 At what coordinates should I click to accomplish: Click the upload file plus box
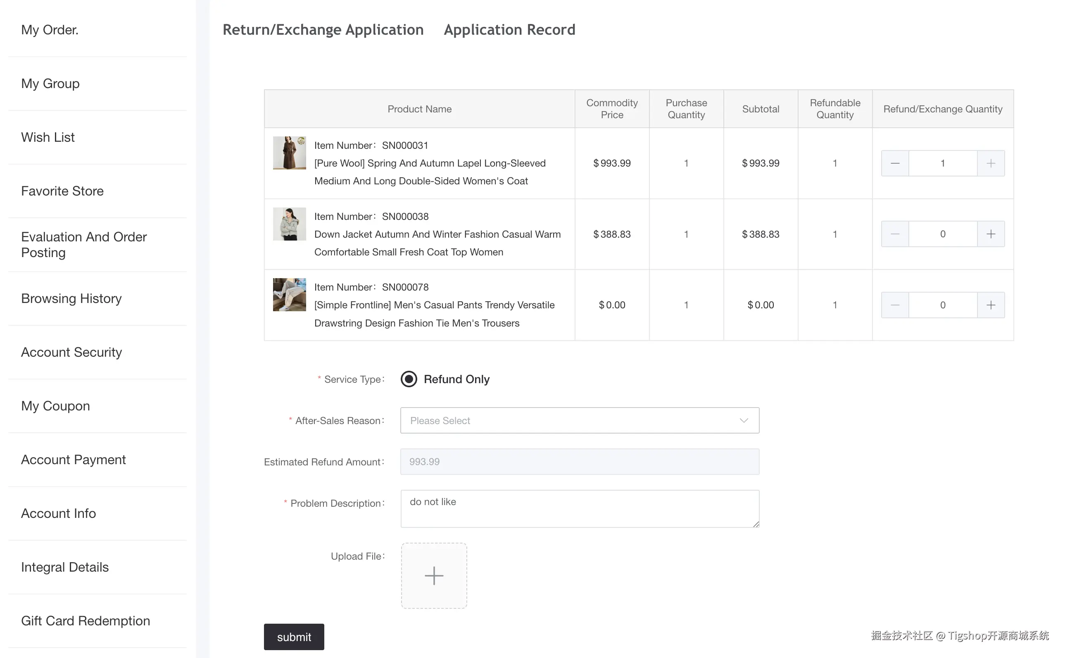point(434,575)
